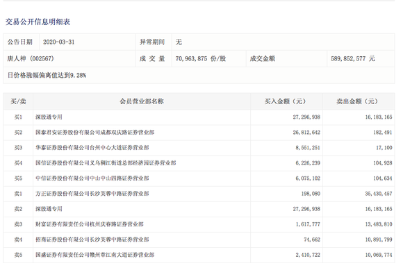Viewport: 403px width, 268px height.
Task: Select buy amount 6,075,102
Action: [308, 178]
